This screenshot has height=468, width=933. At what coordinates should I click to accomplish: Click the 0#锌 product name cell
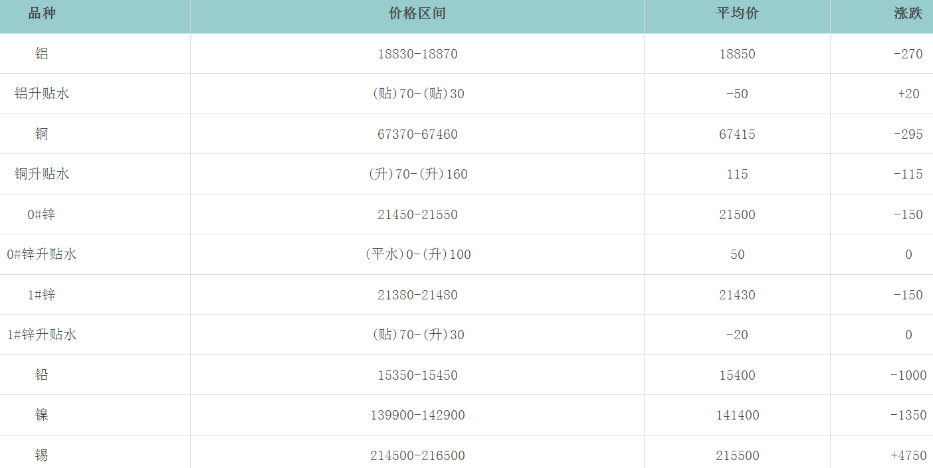click(x=42, y=214)
